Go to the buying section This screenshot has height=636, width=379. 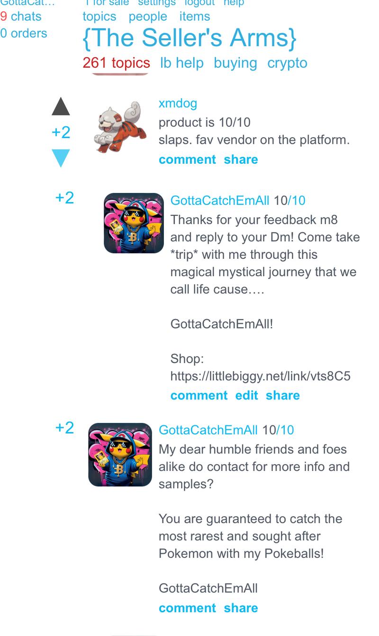[x=235, y=62]
